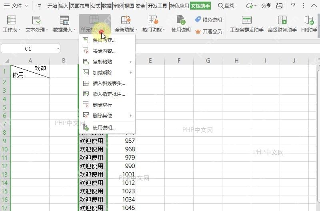
Task: Click the cell containing 1012
Action: (x=122, y=183)
